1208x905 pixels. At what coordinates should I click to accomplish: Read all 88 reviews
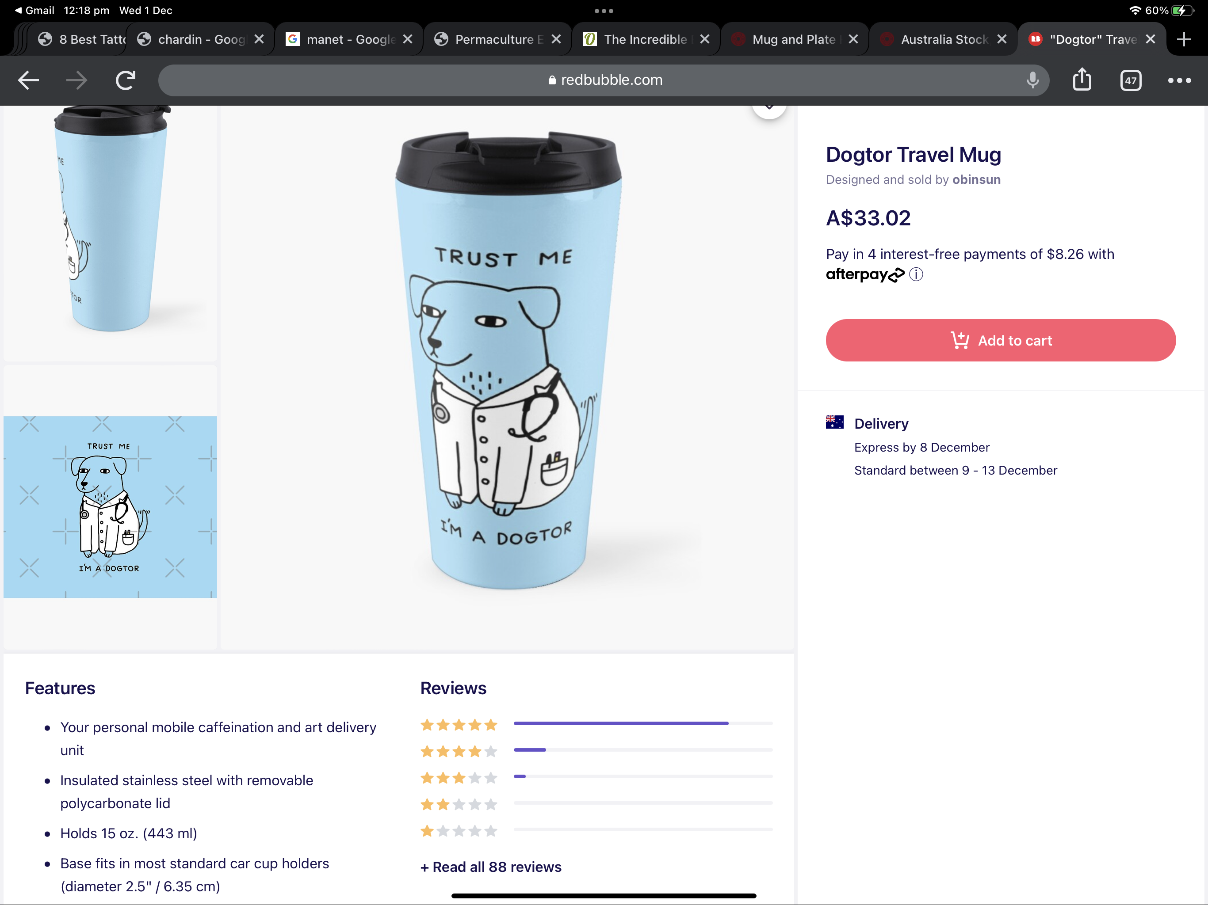491,867
